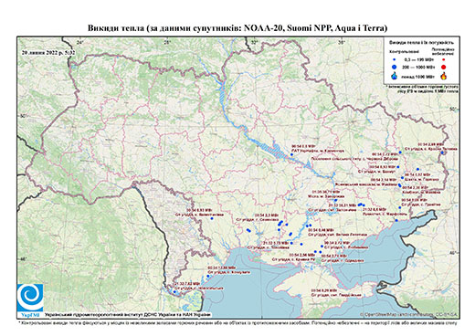
Task: Click the 20 липня 2022 timestamp label
Action: point(48,52)
